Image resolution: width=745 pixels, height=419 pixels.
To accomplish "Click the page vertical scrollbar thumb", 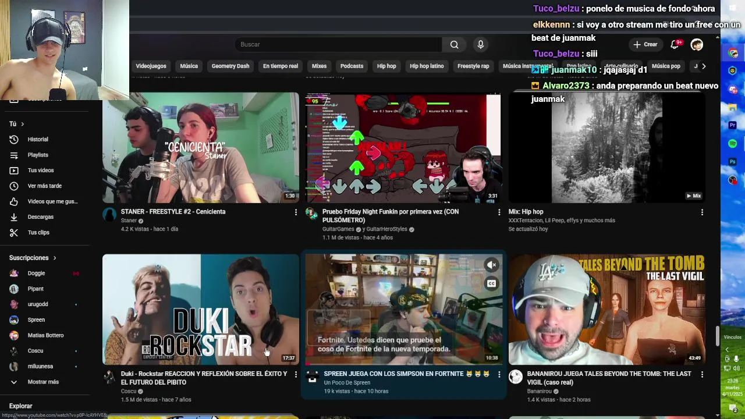I will tap(718, 336).
